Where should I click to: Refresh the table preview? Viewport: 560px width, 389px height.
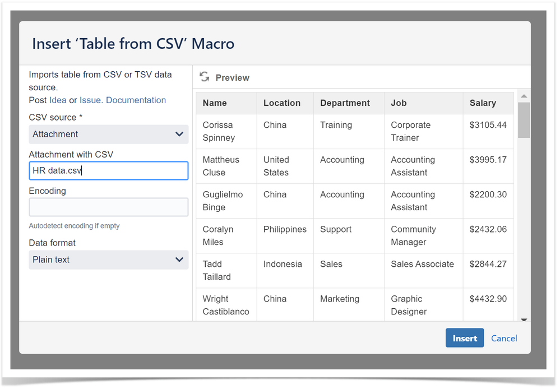click(x=204, y=77)
